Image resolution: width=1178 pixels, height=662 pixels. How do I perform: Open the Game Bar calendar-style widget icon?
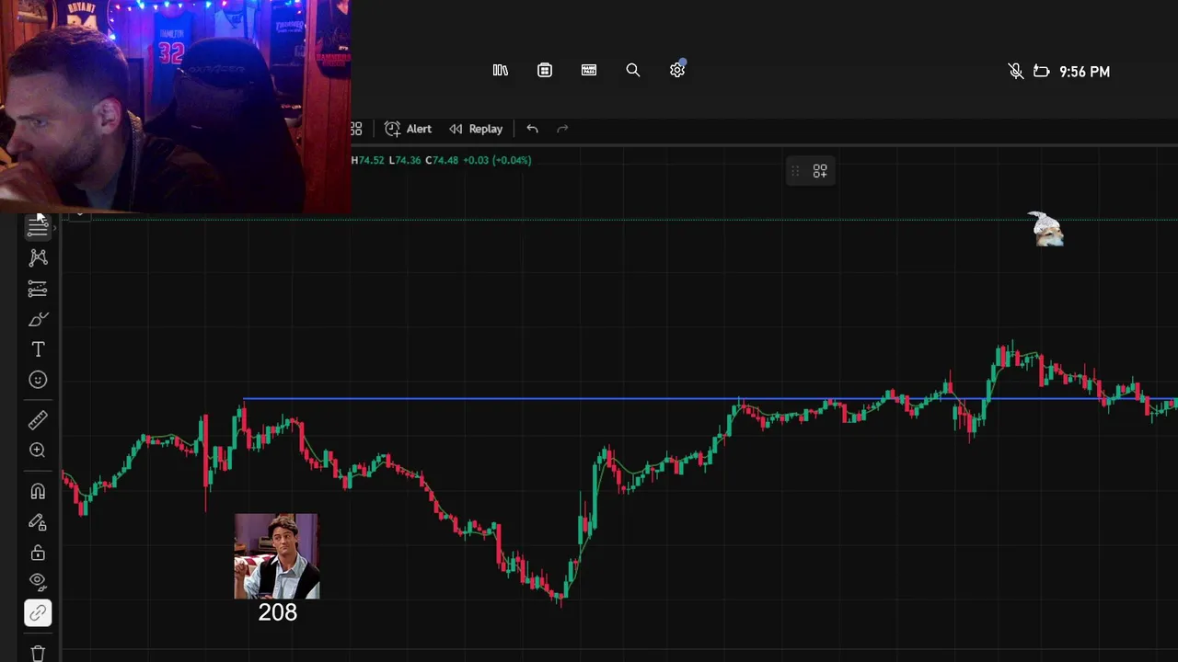point(545,70)
